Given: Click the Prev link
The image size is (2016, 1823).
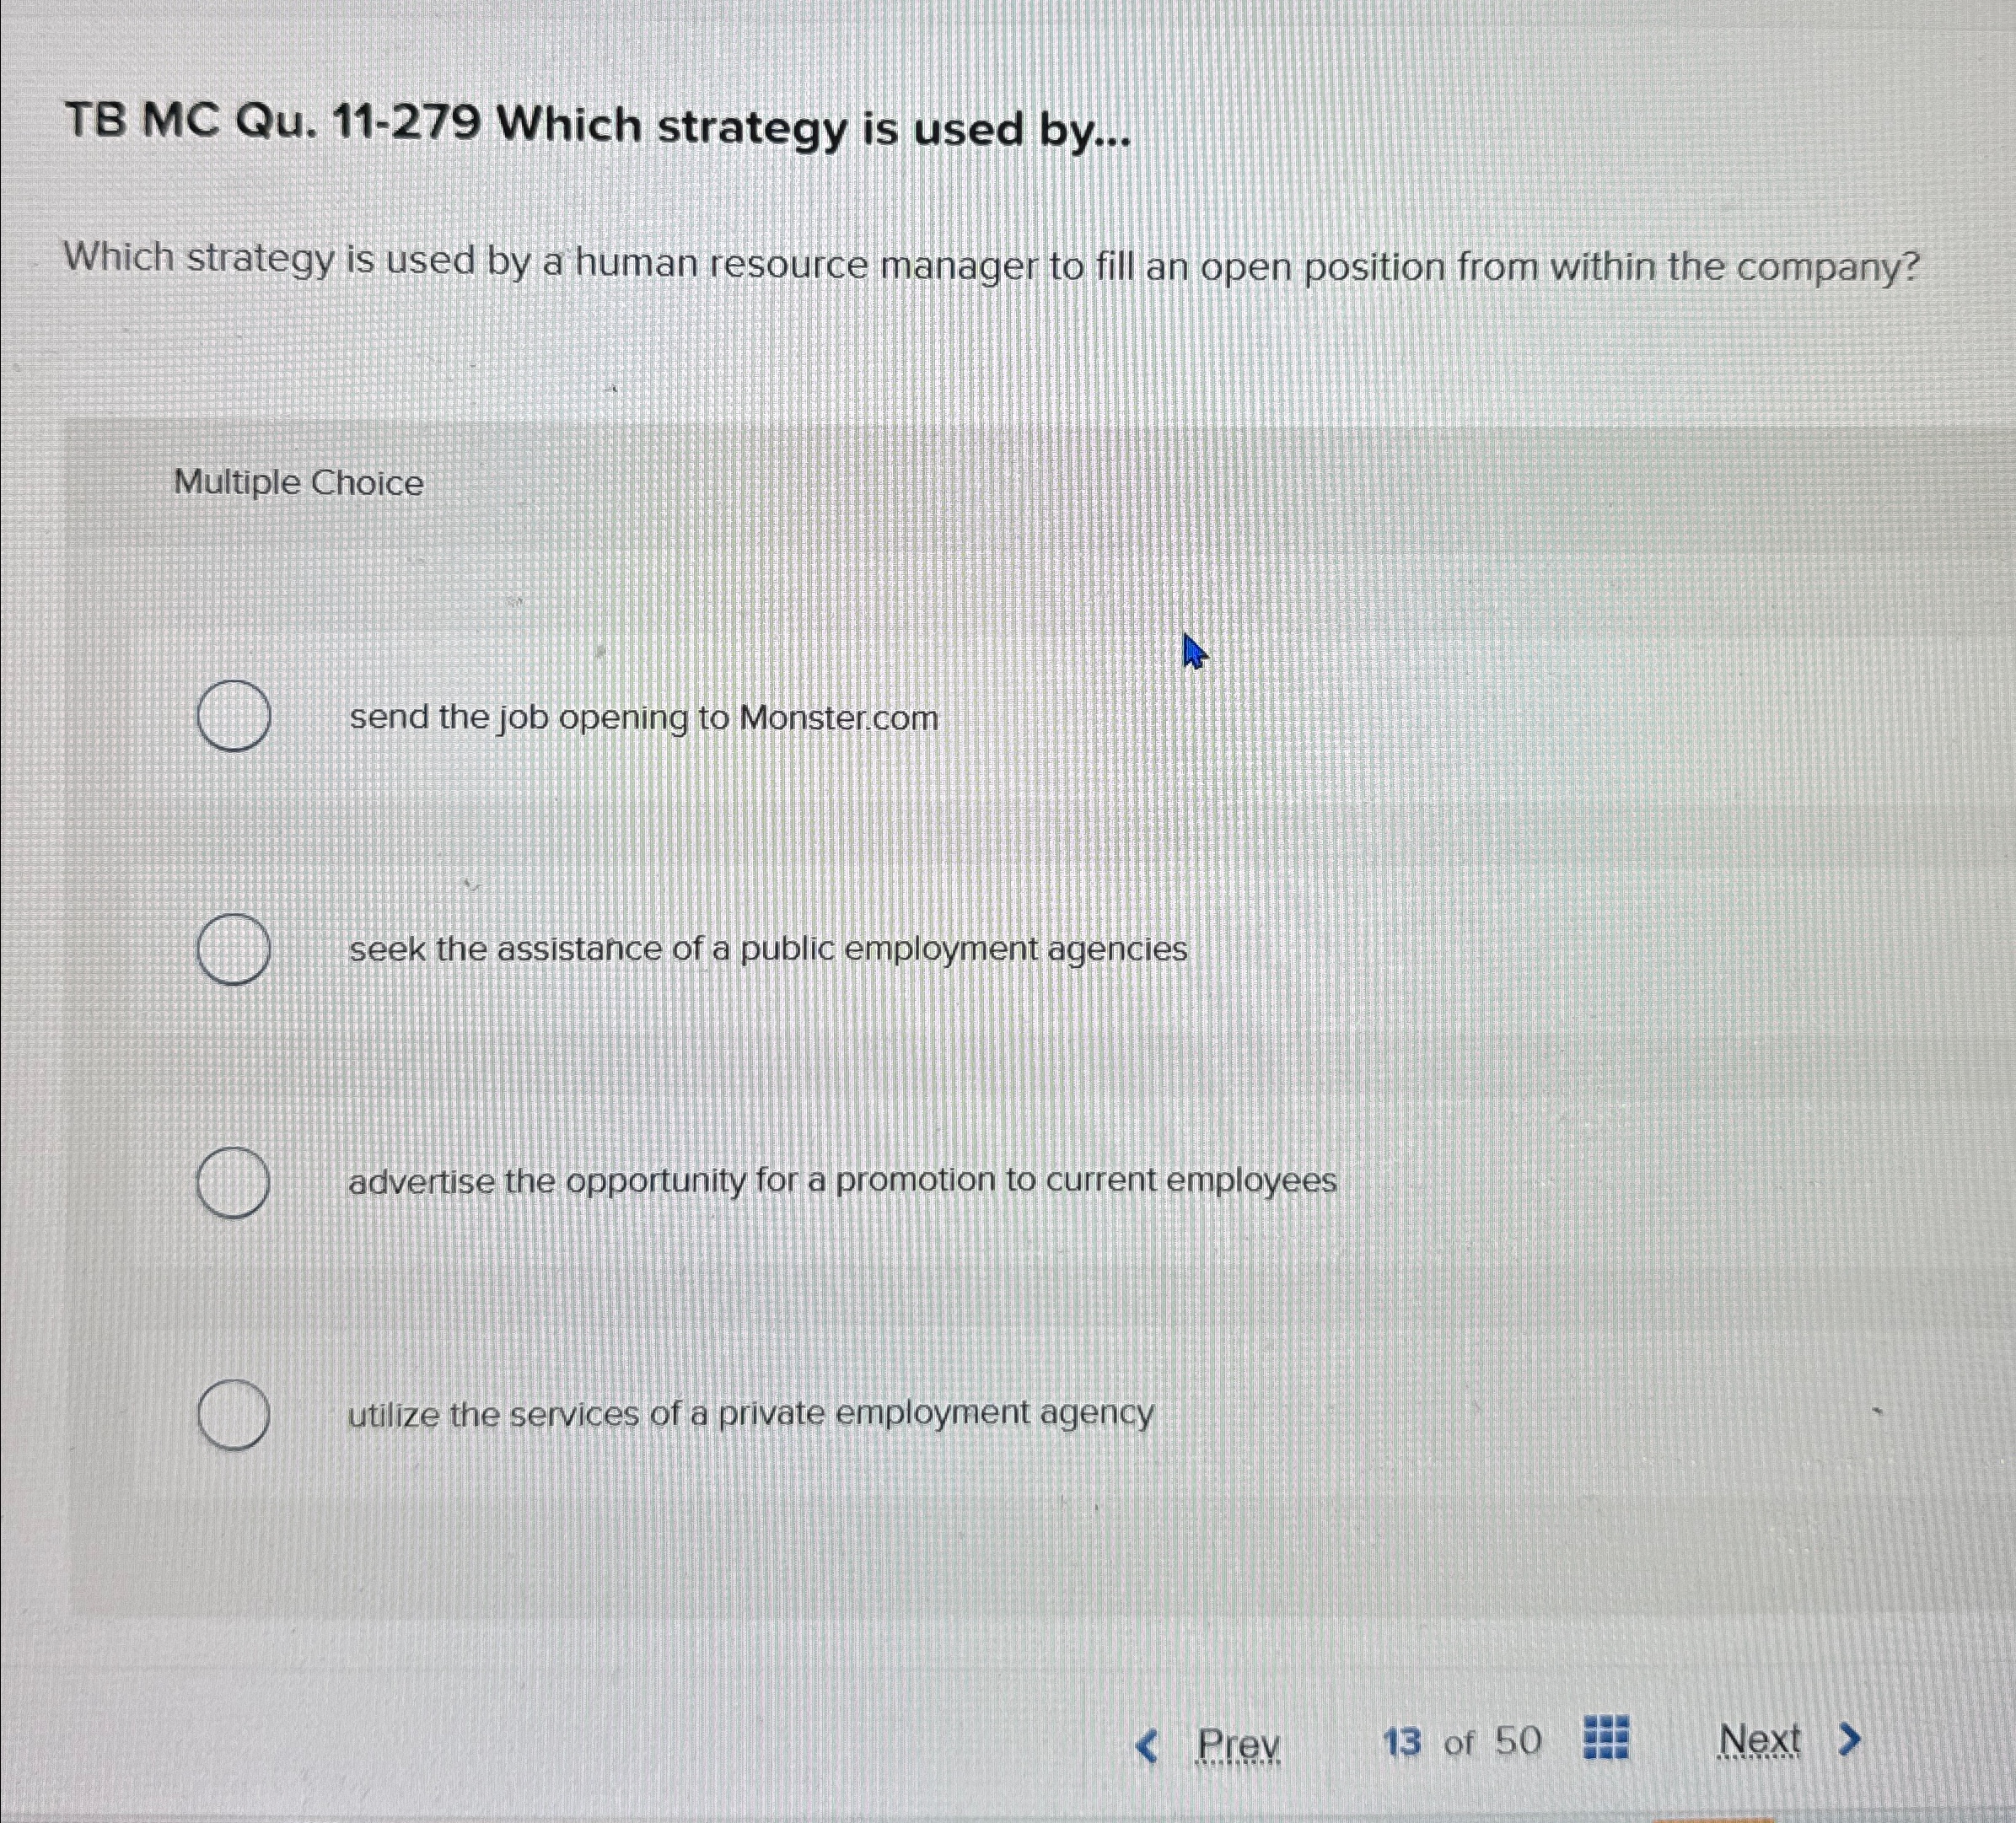Looking at the screenshot, I should [x=1239, y=1741].
